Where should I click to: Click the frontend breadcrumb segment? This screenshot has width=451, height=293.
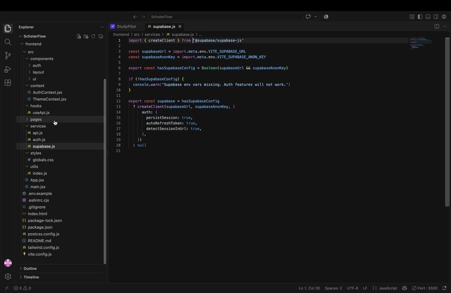pyautogui.click(x=121, y=35)
